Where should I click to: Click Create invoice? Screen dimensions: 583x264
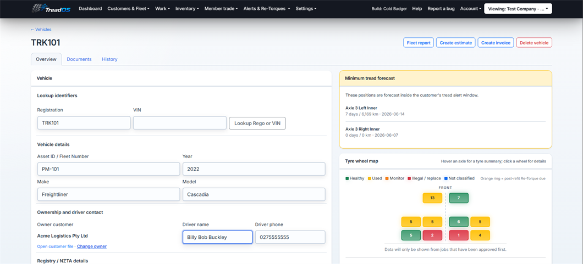coord(496,43)
